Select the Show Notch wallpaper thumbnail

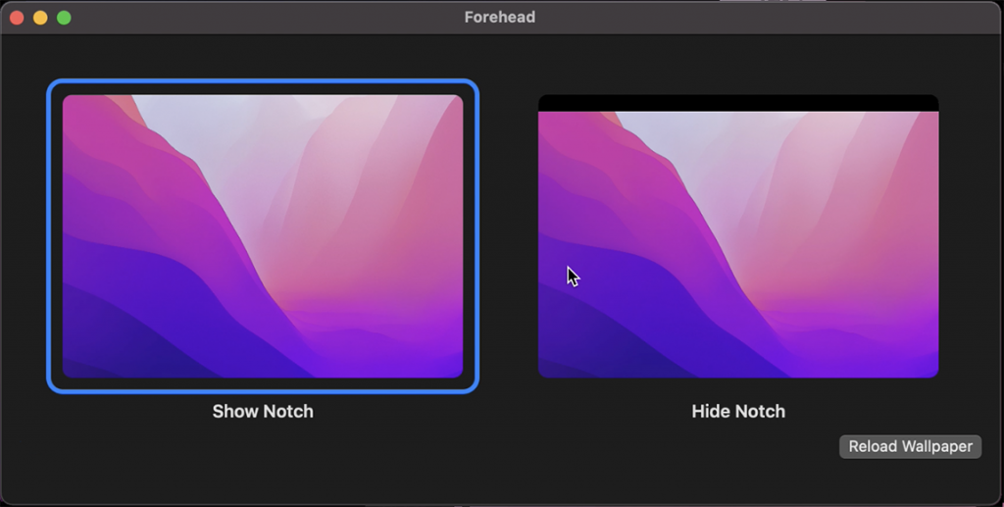[x=263, y=236]
